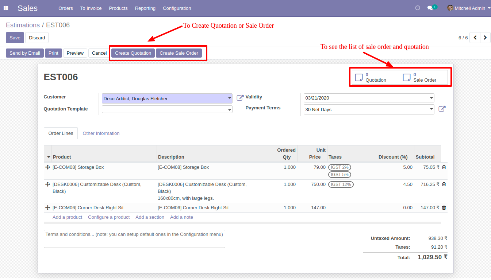Click unit price 79.00 cell

click(312, 171)
